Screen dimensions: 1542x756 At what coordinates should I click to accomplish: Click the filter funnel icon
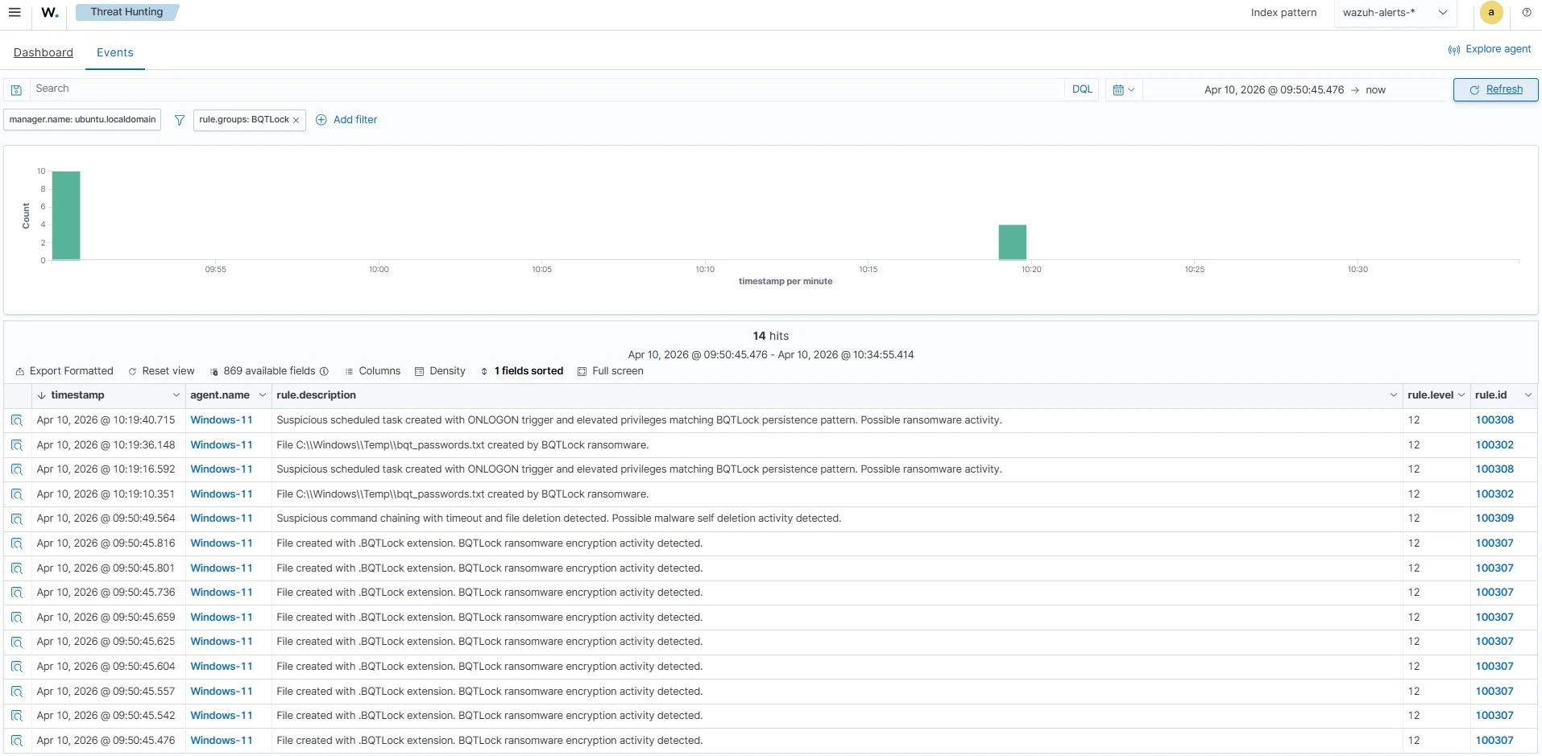click(x=178, y=120)
